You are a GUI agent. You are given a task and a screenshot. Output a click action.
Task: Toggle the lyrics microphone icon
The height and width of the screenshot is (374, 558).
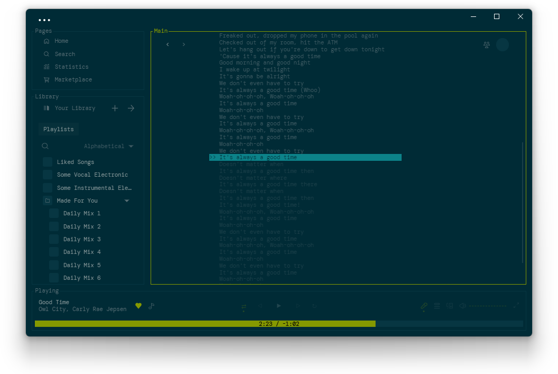pos(424,306)
